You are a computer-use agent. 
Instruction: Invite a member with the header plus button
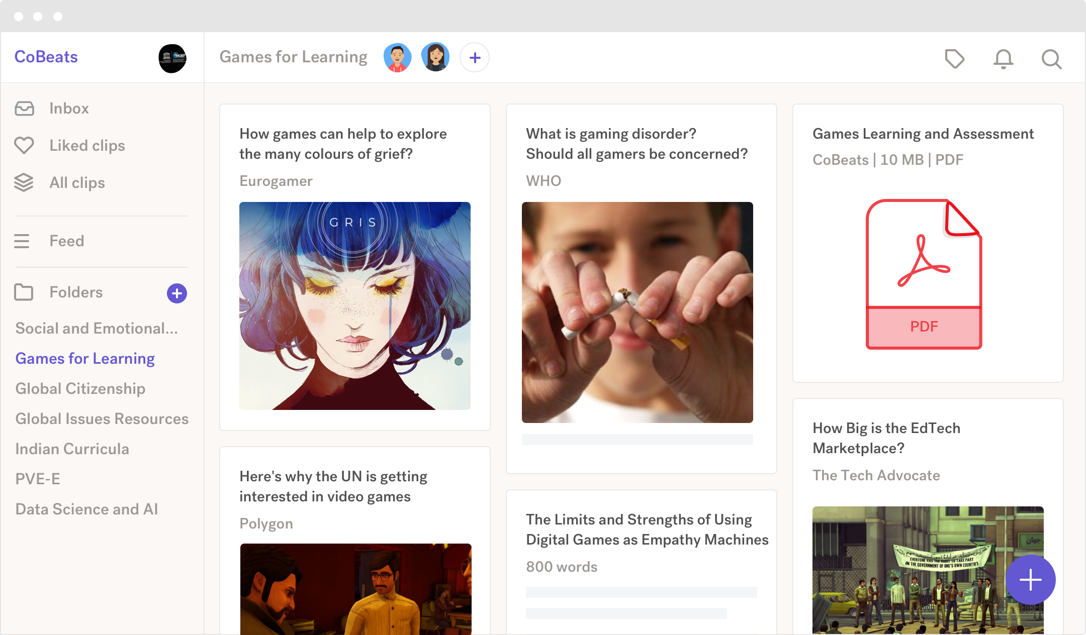click(x=475, y=58)
